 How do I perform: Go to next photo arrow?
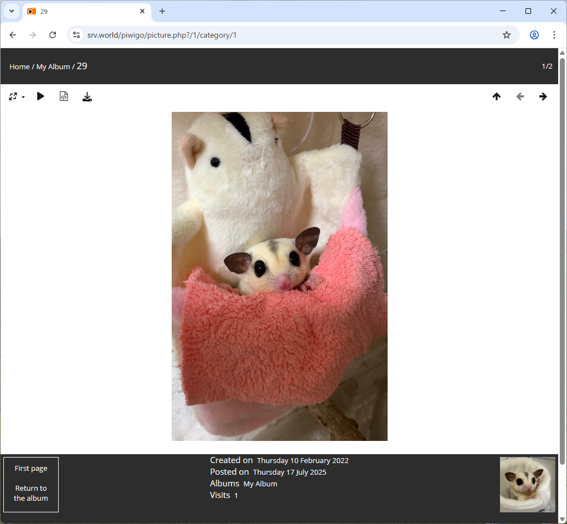pyautogui.click(x=543, y=96)
